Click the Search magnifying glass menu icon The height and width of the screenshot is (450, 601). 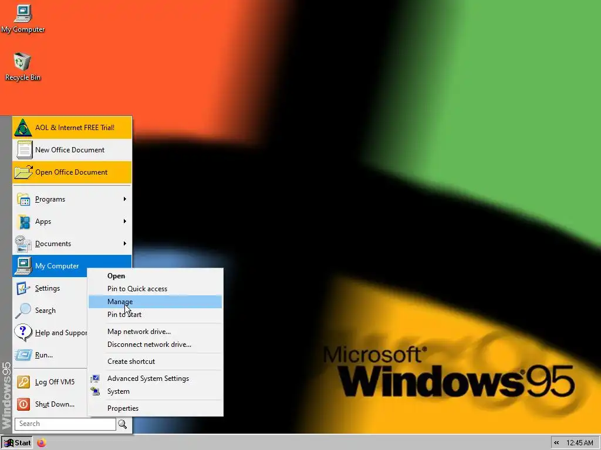coord(23,311)
